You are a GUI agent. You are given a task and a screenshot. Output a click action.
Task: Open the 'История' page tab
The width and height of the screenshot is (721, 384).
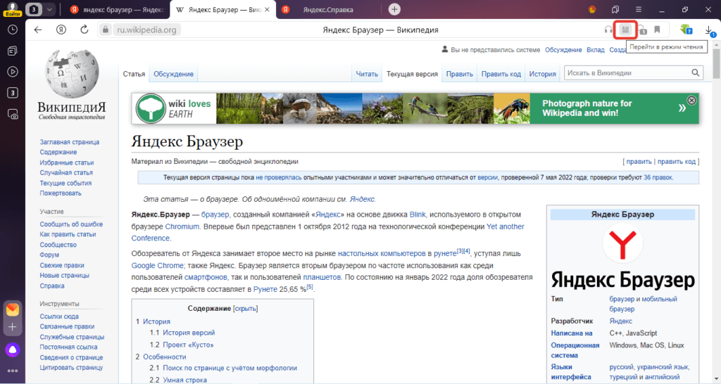coord(542,74)
